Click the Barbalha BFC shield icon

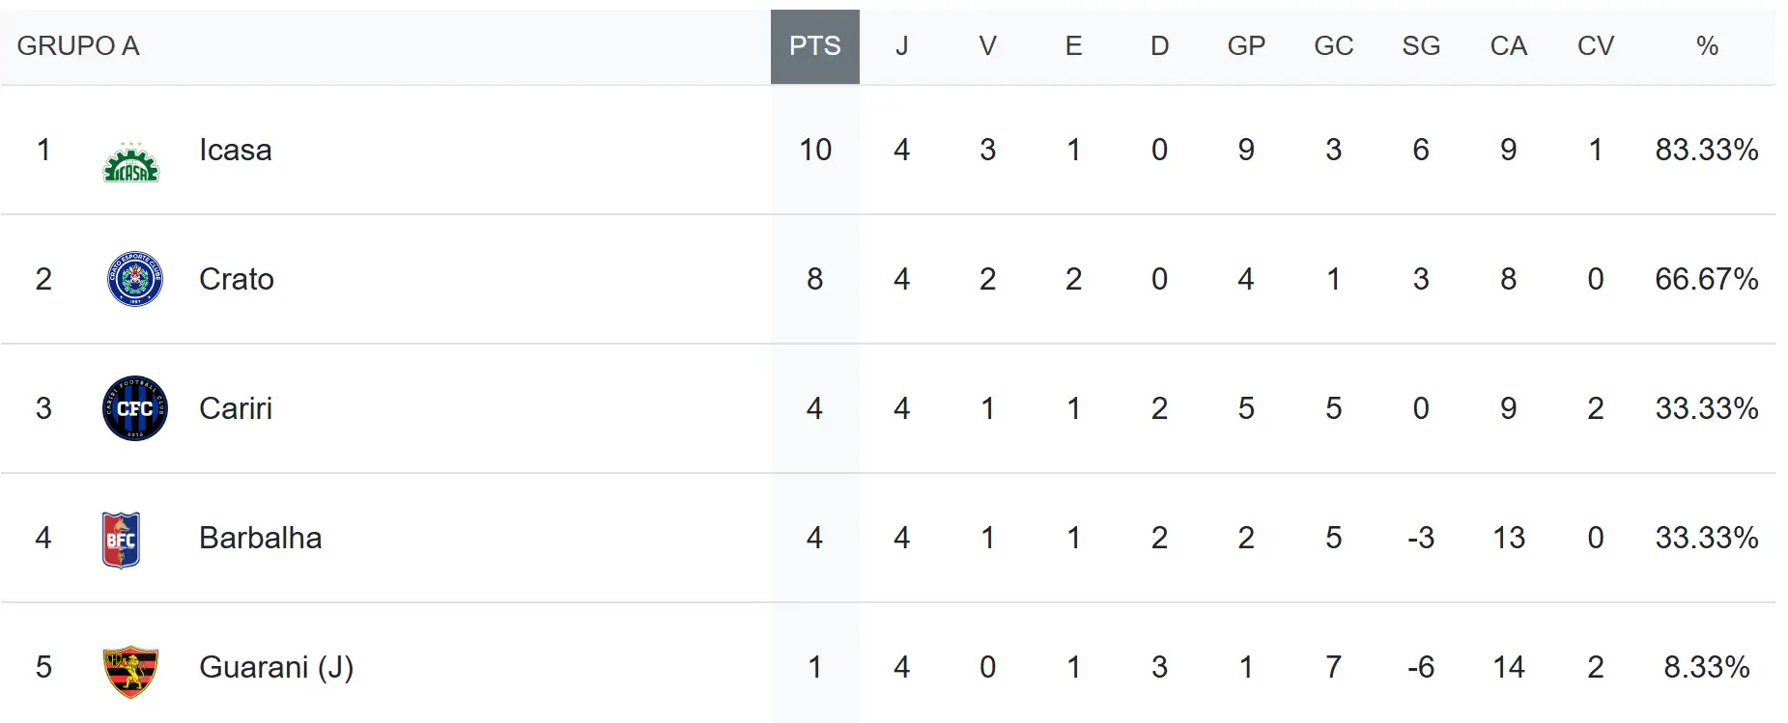(x=122, y=540)
